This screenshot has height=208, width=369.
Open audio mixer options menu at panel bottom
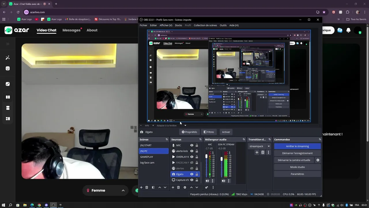click(213, 187)
